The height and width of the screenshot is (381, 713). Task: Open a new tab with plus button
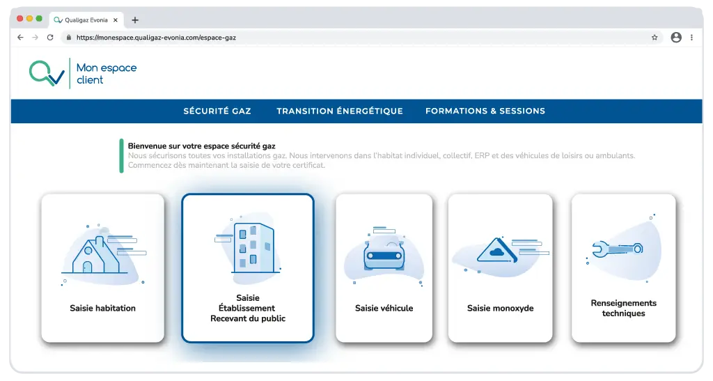[x=135, y=20]
